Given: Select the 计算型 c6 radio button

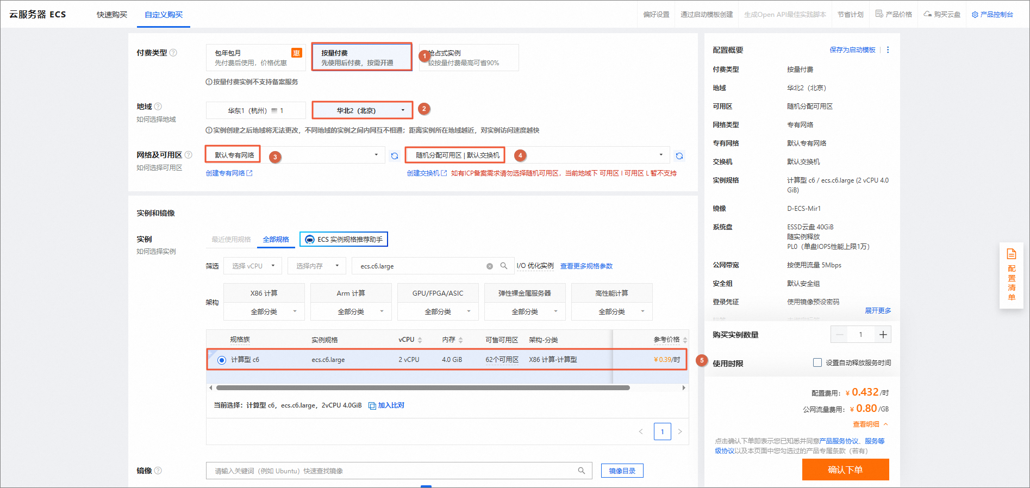Looking at the screenshot, I should 222,360.
